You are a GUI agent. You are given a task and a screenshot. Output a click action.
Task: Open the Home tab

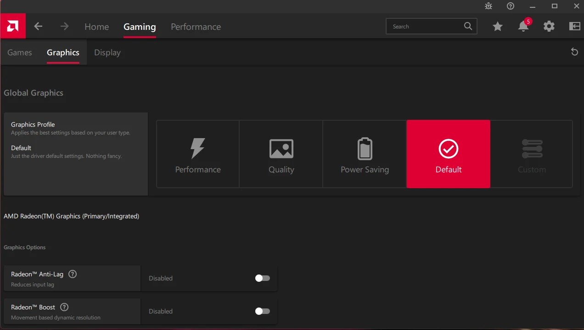click(x=96, y=27)
